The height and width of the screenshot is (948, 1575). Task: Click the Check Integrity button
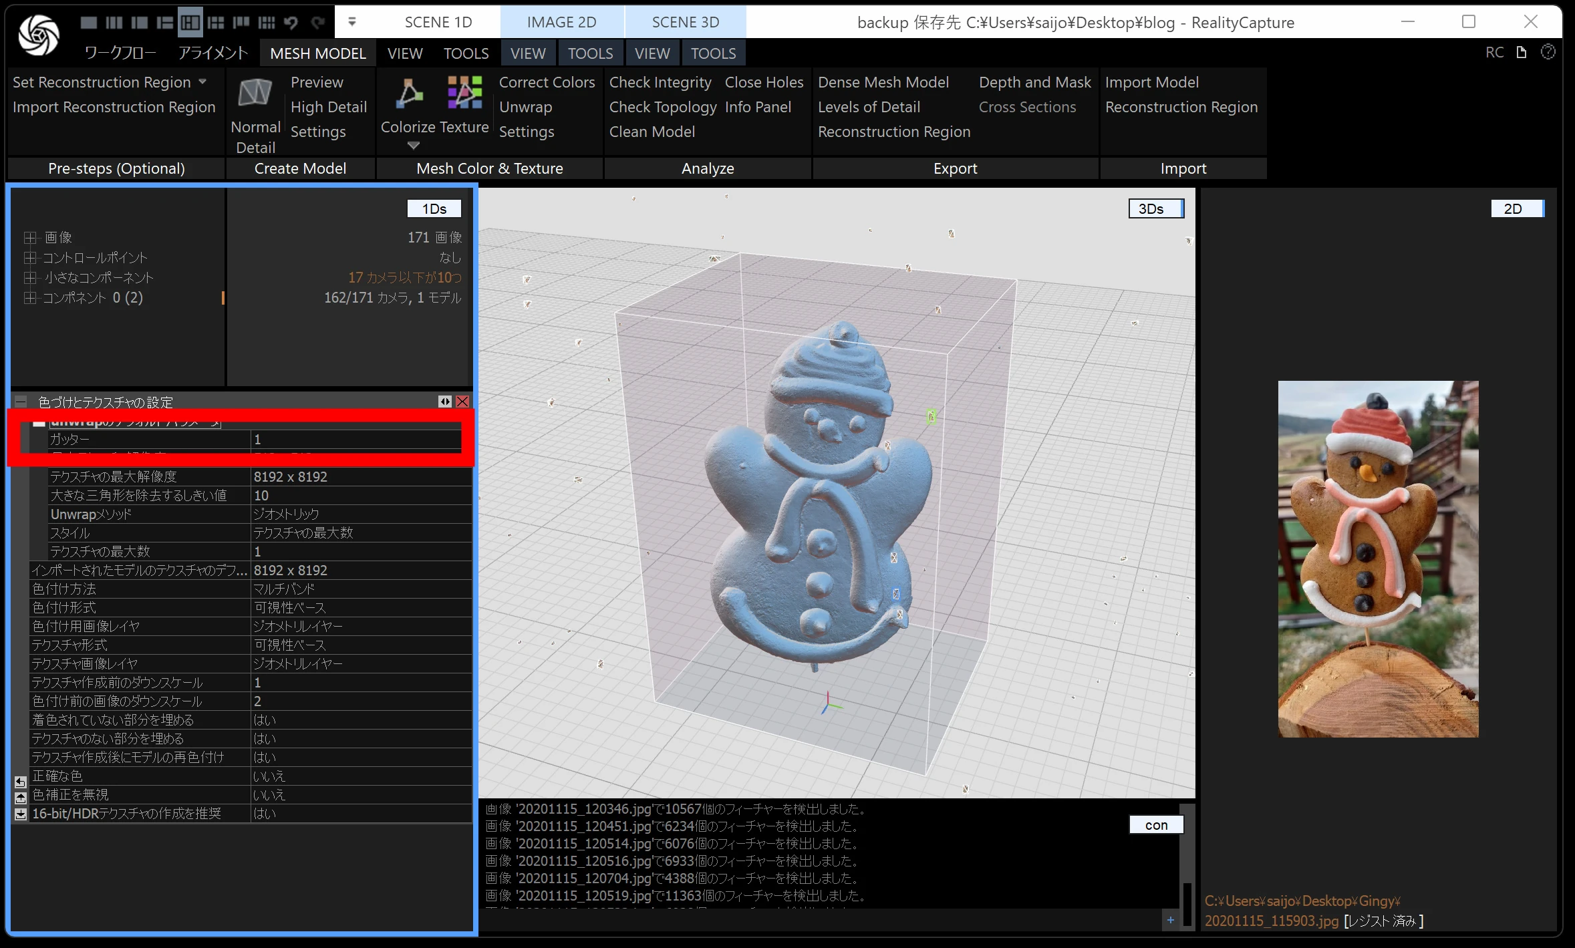pyautogui.click(x=660, y=82)
